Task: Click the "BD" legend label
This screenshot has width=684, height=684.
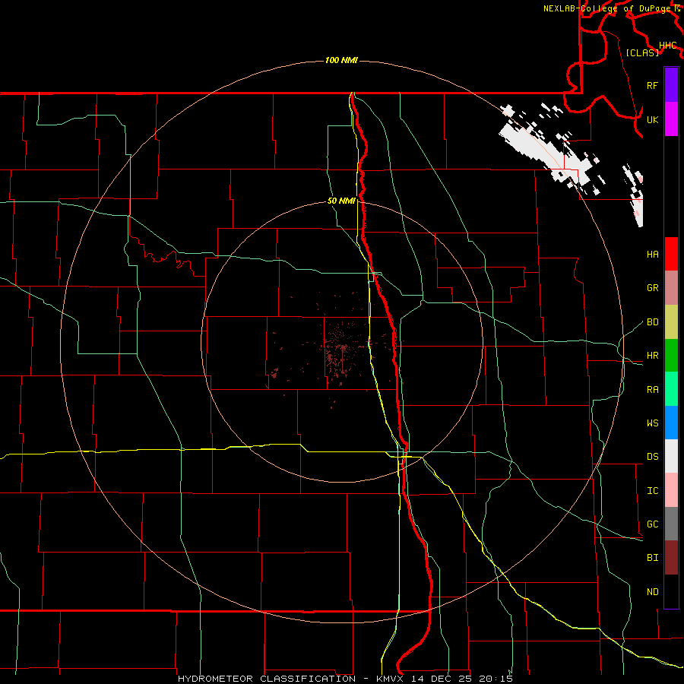Action: pyautogui.click(x=652, y=322)
